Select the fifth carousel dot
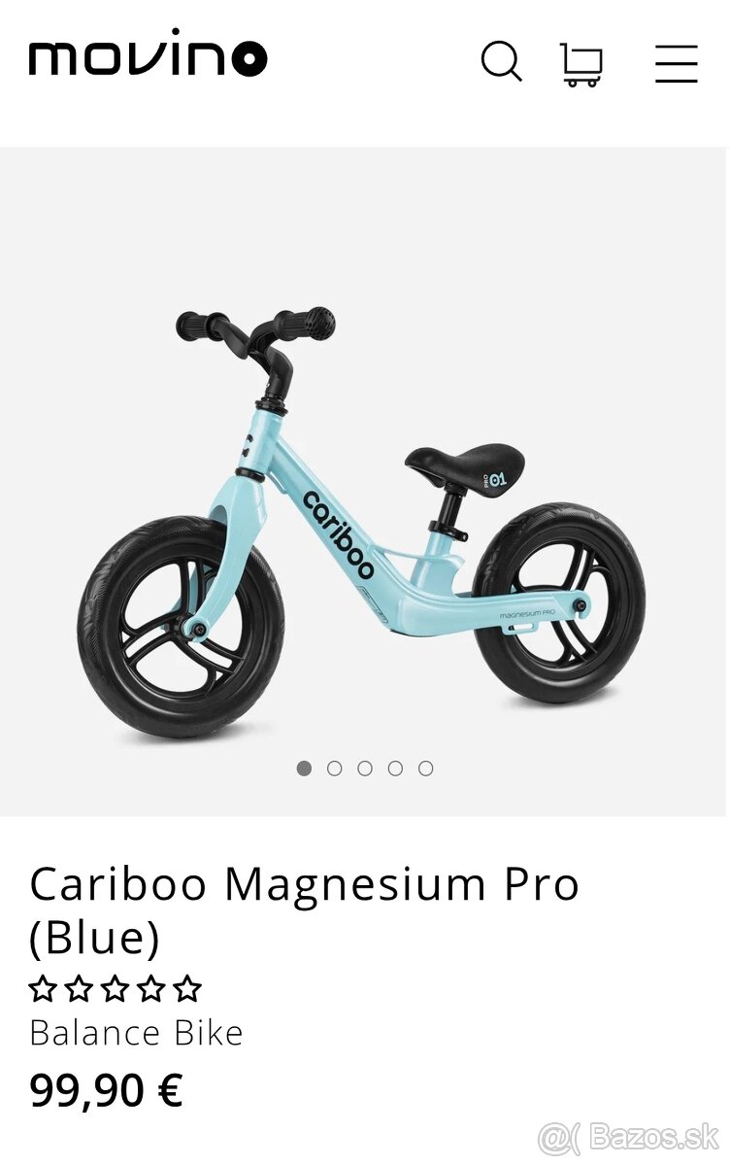 coord(425,769)
